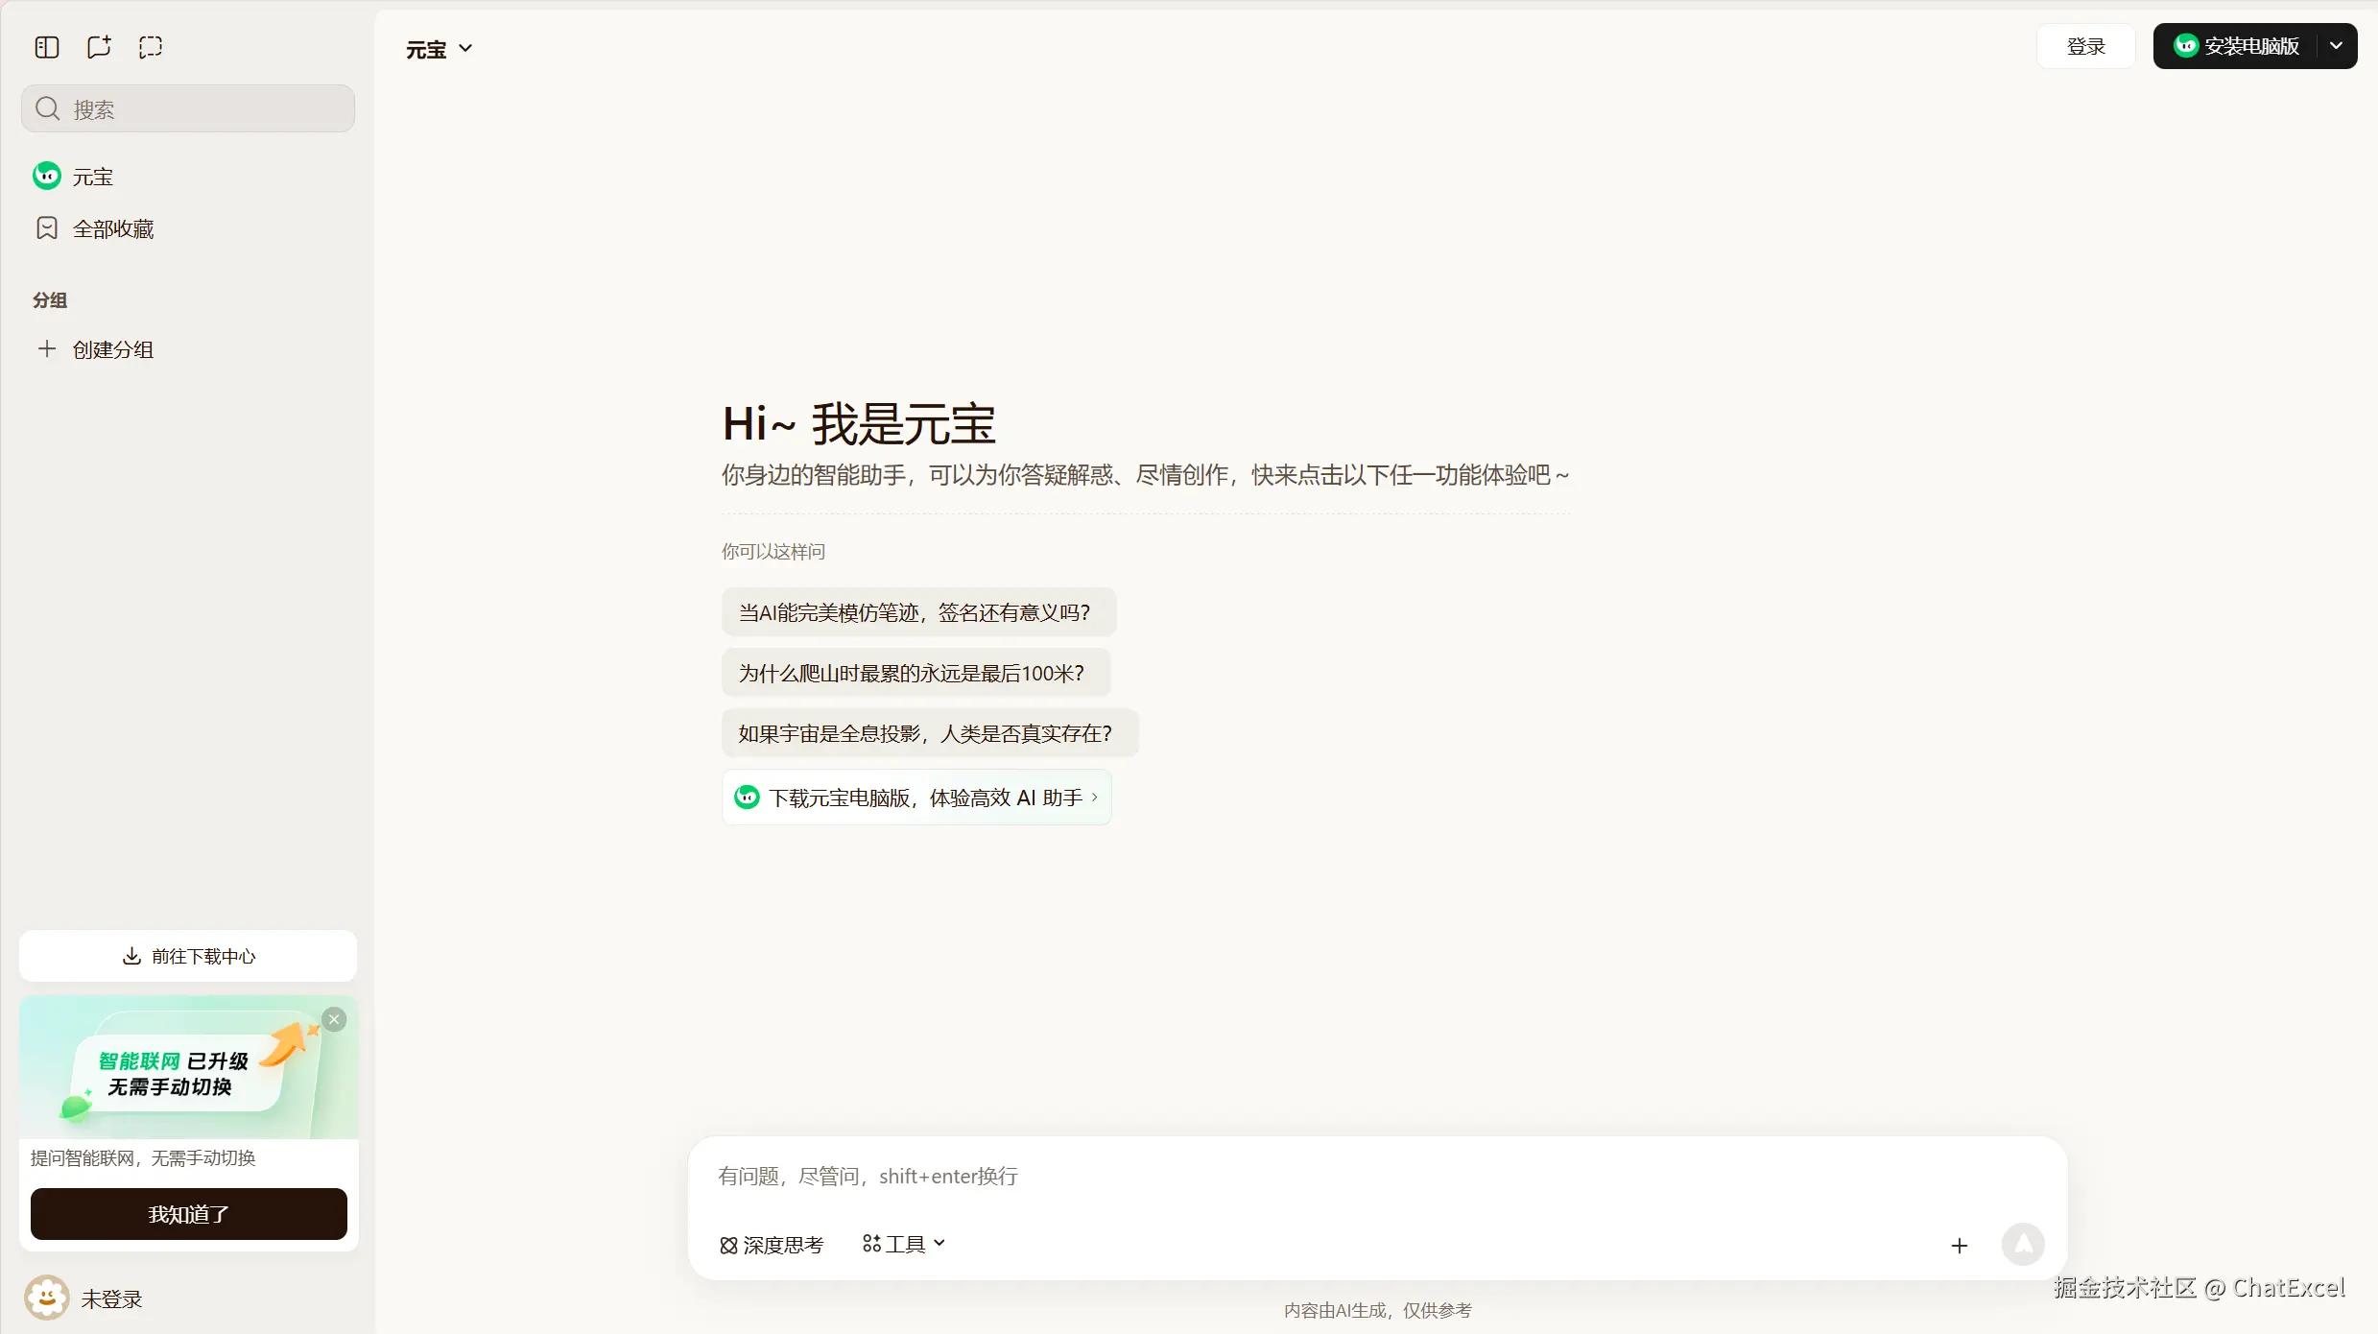
Task: Start a new chat icon
Action: click(99, 47)
